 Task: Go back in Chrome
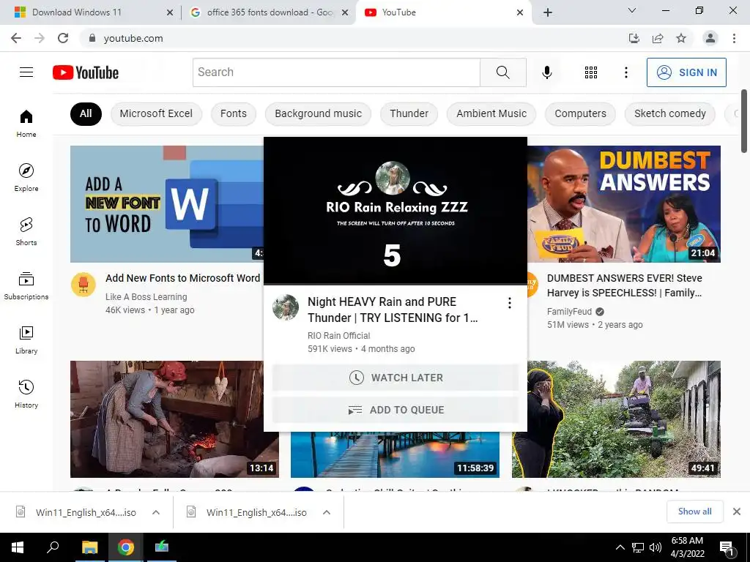click(x=16, y=38)
